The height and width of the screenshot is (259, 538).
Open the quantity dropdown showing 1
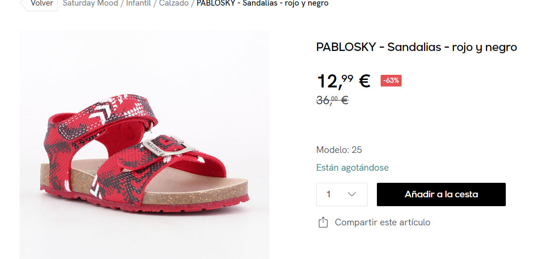(x=342, y=194)
